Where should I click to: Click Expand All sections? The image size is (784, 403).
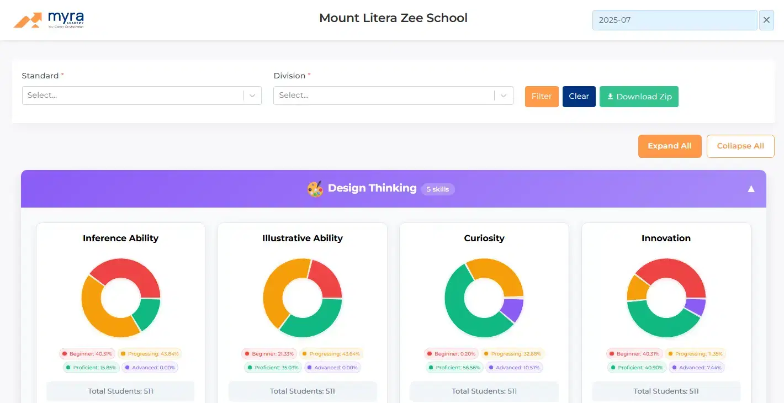coord(669,146)
